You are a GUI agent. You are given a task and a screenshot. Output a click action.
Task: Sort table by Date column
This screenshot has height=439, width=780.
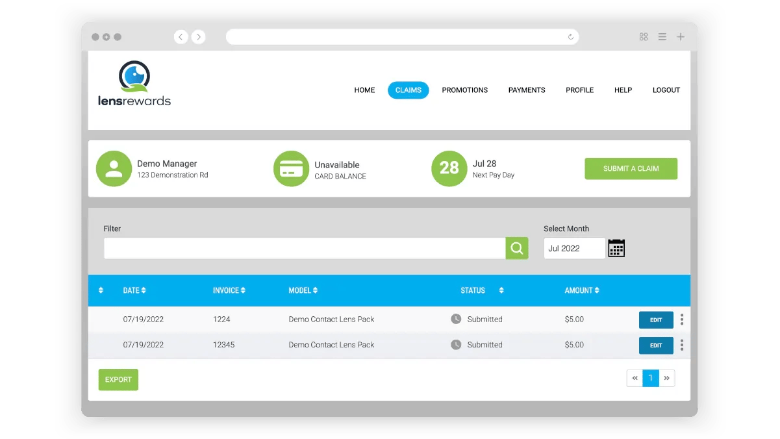tap(134, 290)
